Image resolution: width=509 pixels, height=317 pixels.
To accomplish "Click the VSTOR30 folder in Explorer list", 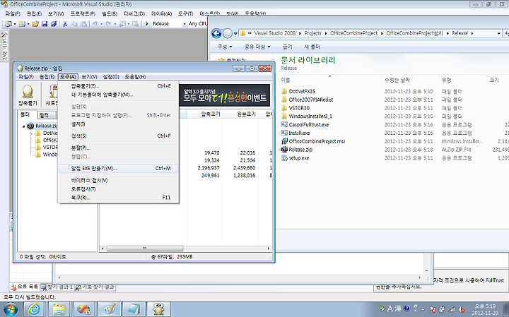I will [298, 108].
